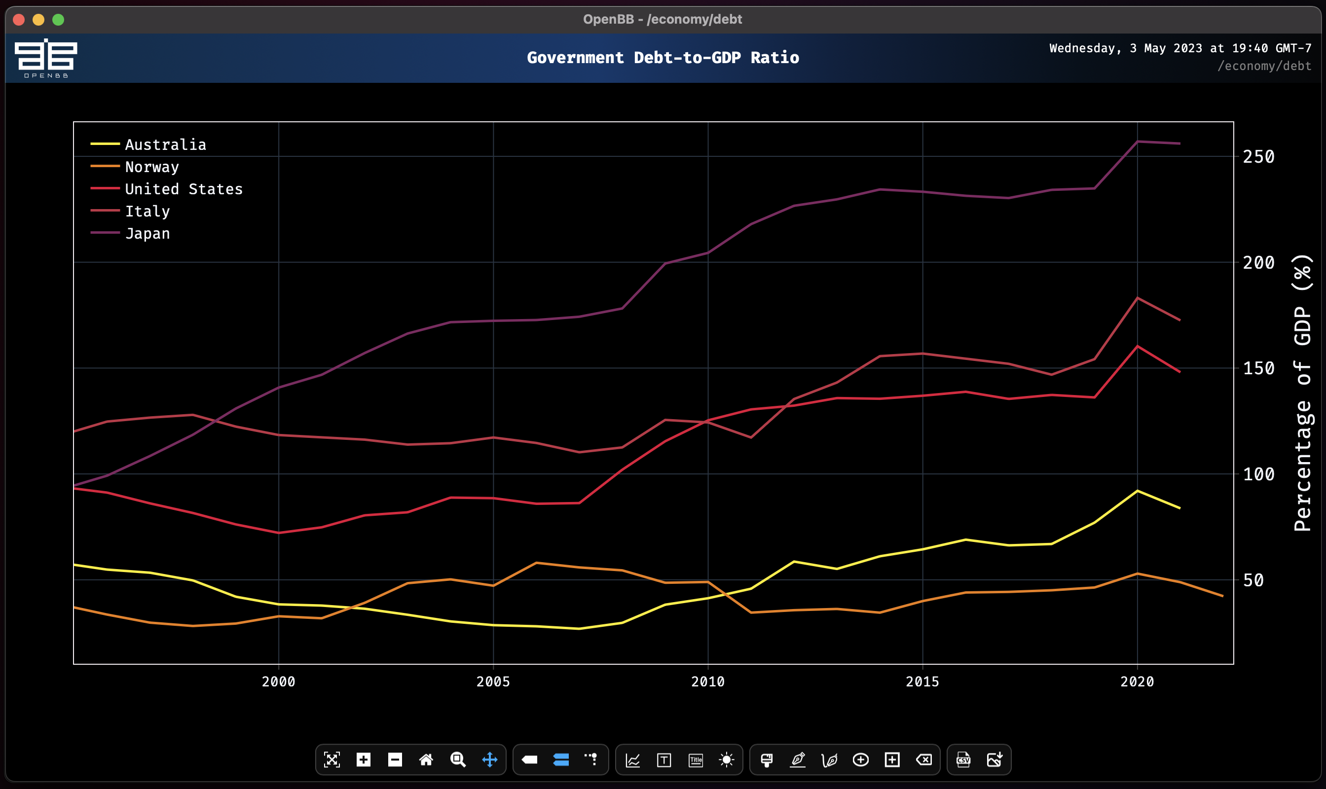
Task: Click the add text box icon
Action: tap(664, 759)
